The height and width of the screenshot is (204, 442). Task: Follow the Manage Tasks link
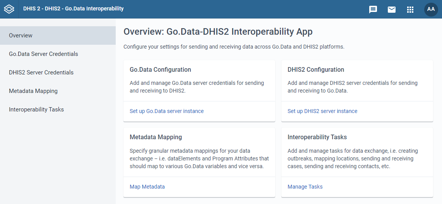pyautogui.click(x=305, y=187)
